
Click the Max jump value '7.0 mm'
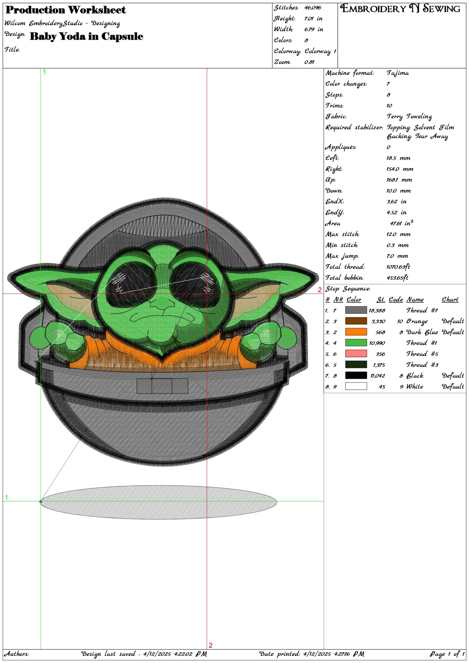click(397, 256)
